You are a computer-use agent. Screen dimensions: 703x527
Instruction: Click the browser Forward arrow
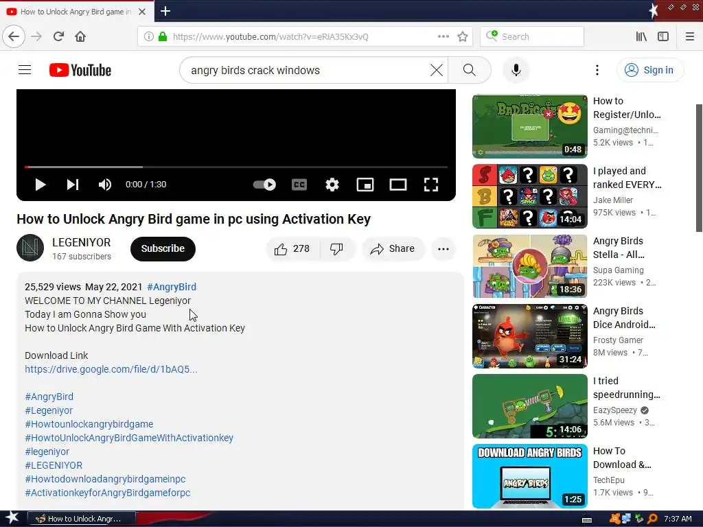(36, 36)
